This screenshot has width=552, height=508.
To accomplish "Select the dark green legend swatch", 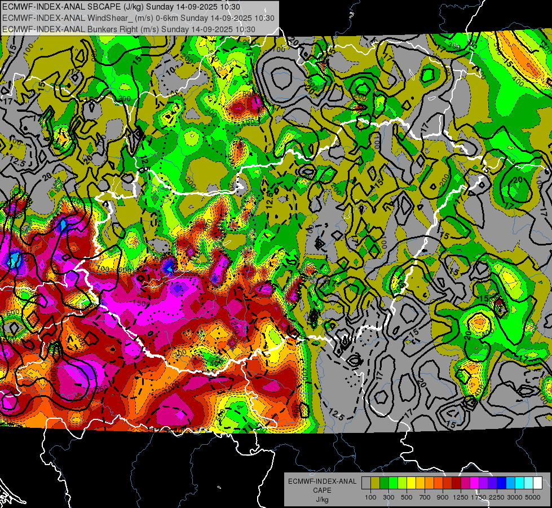I will [x=384, y=483].
